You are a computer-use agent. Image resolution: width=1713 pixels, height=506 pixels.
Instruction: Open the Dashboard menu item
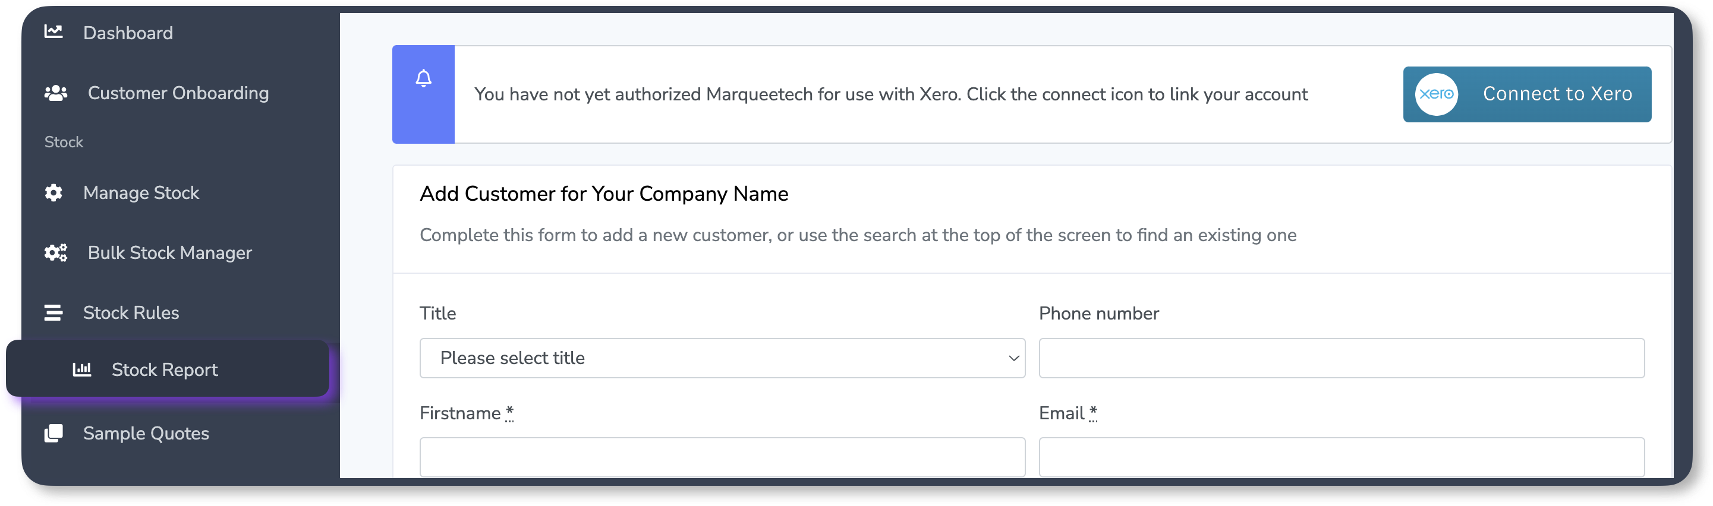(128, 33)
